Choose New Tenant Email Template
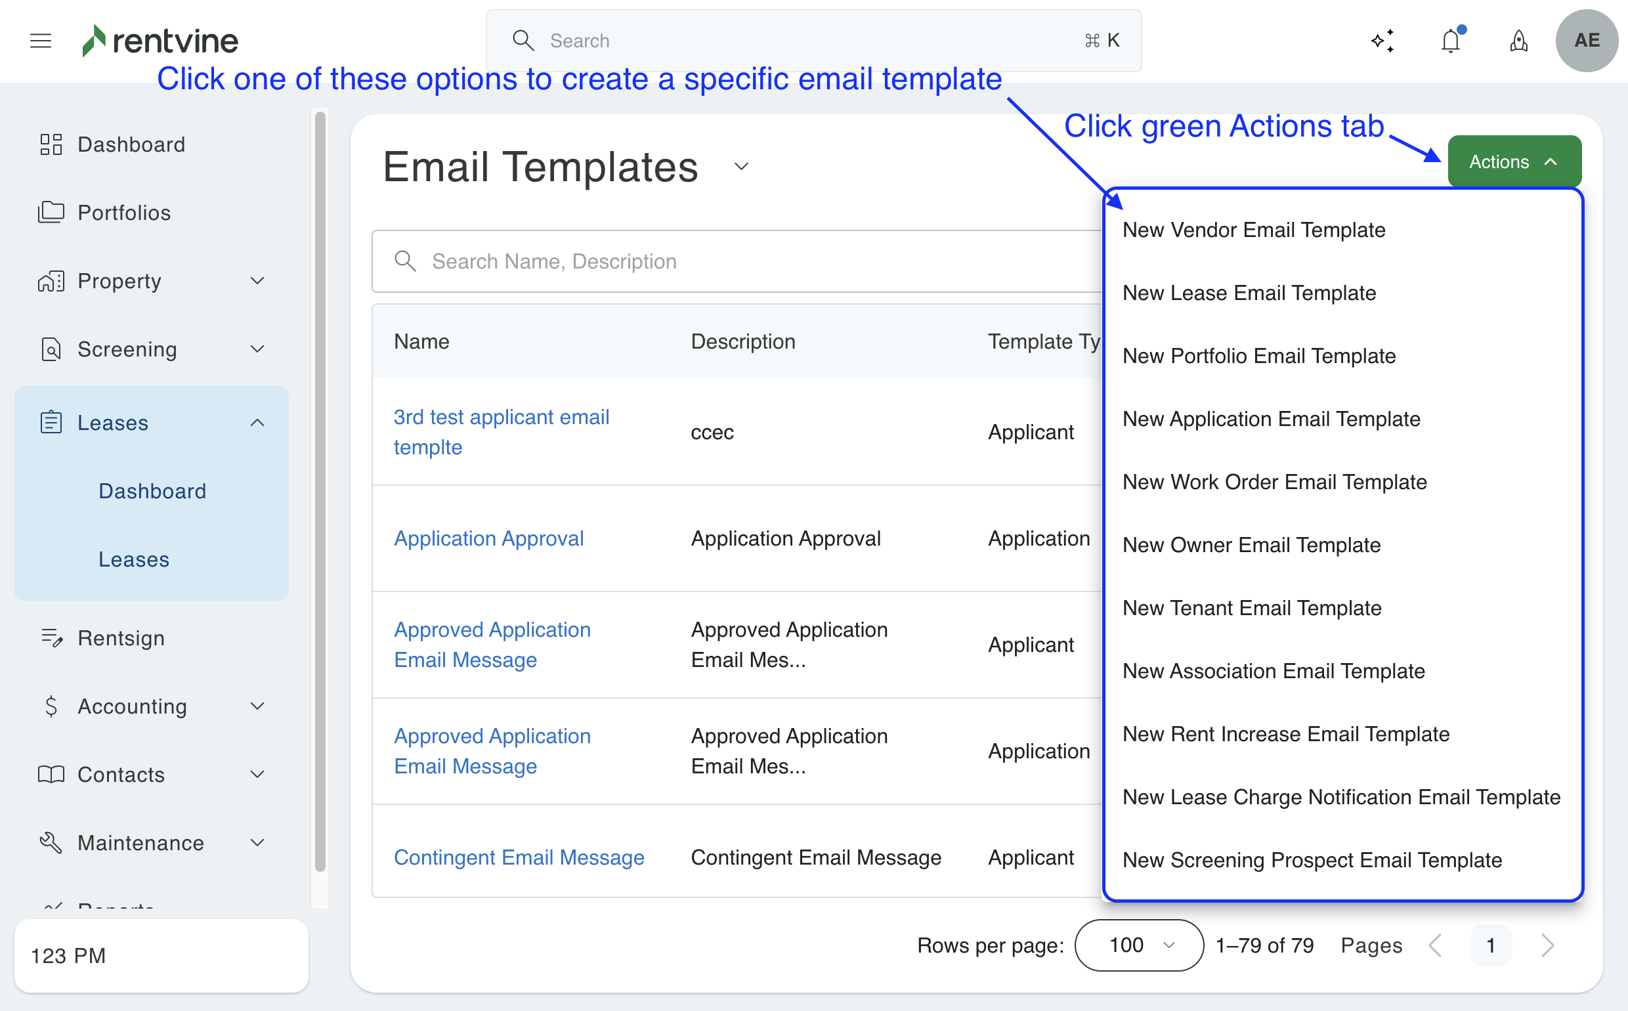 click(x=1252, y=608)
